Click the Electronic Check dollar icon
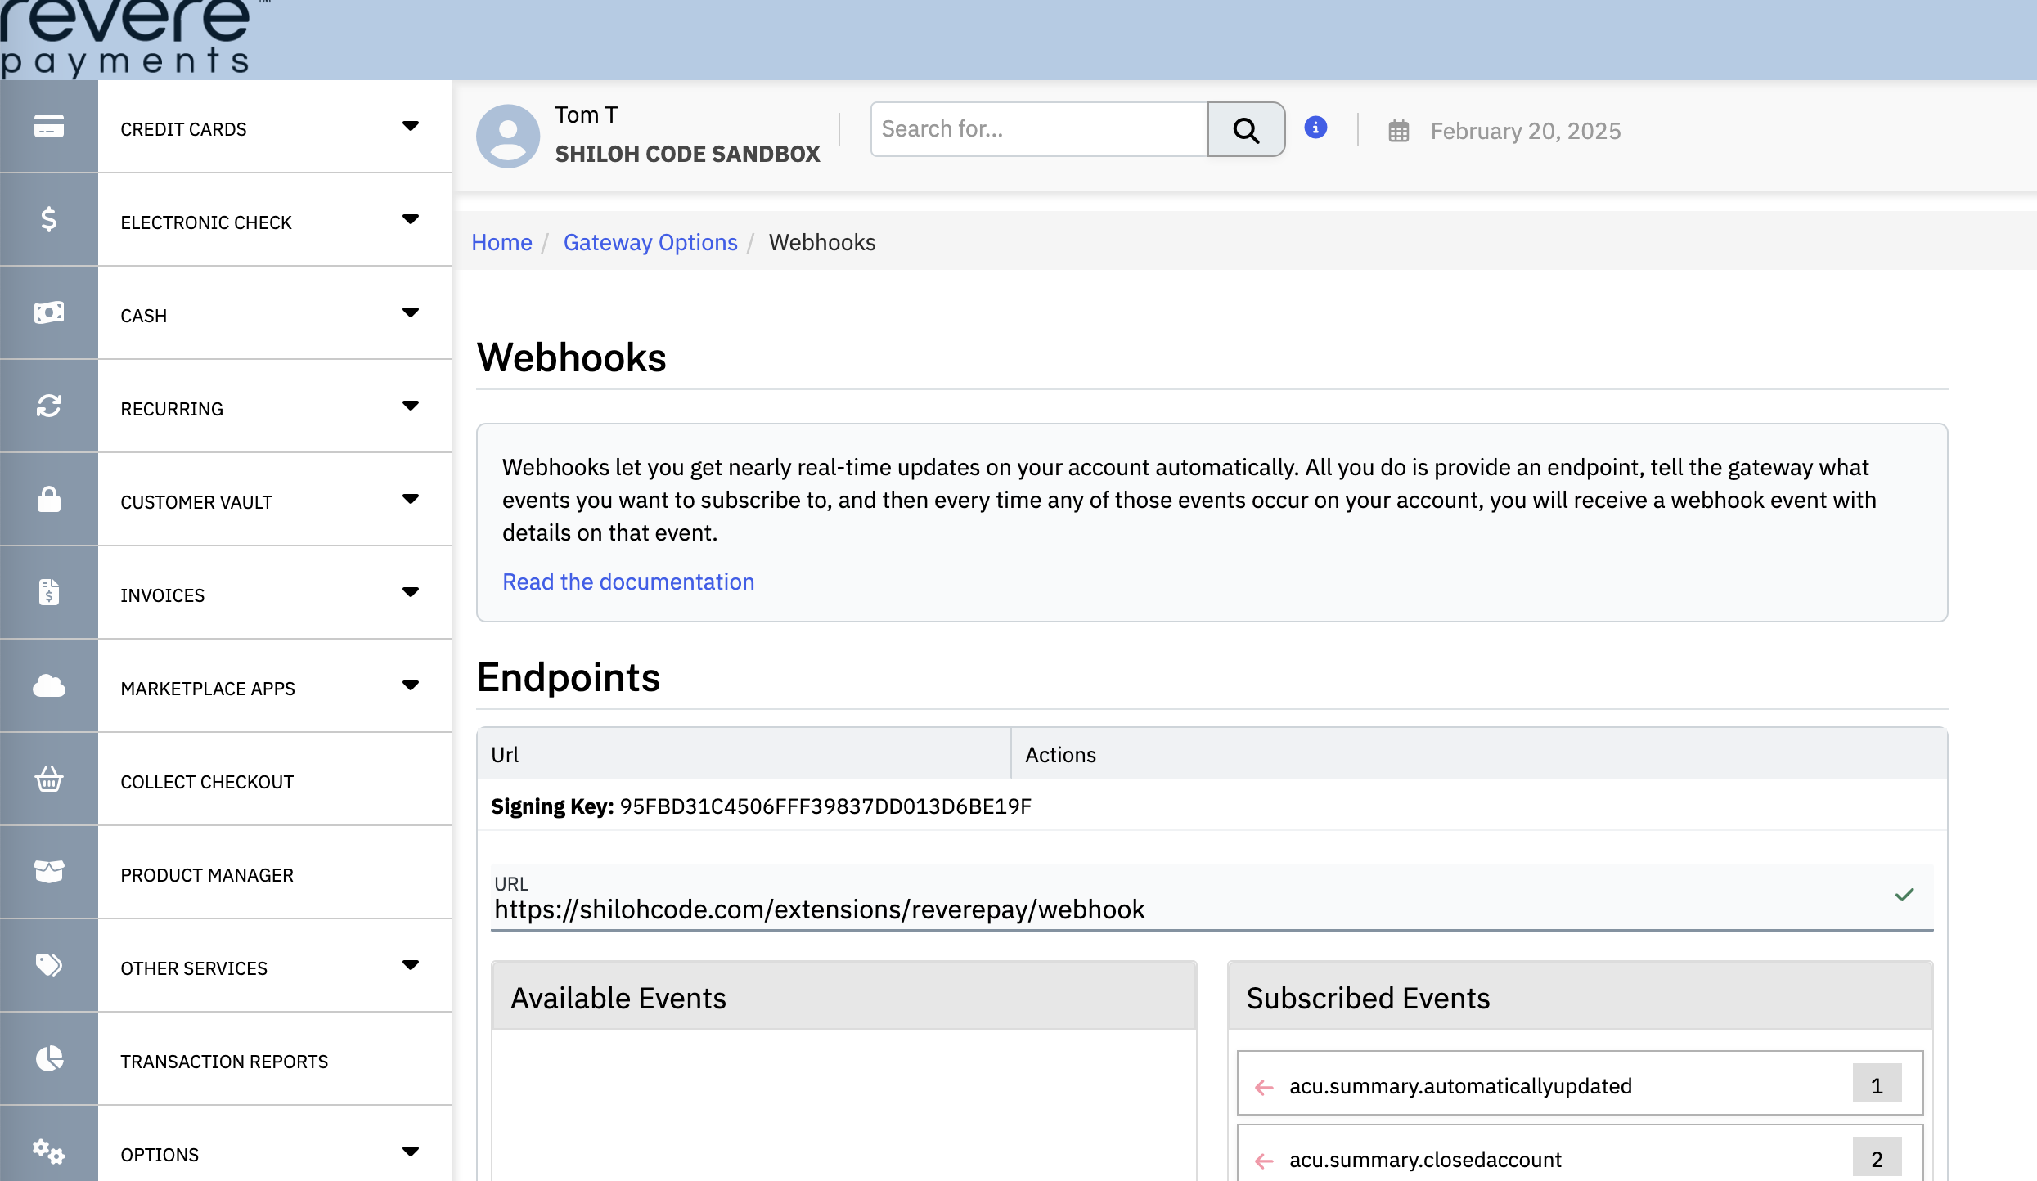Viewport: 2037px width, 1181px height. coord(49,219)
